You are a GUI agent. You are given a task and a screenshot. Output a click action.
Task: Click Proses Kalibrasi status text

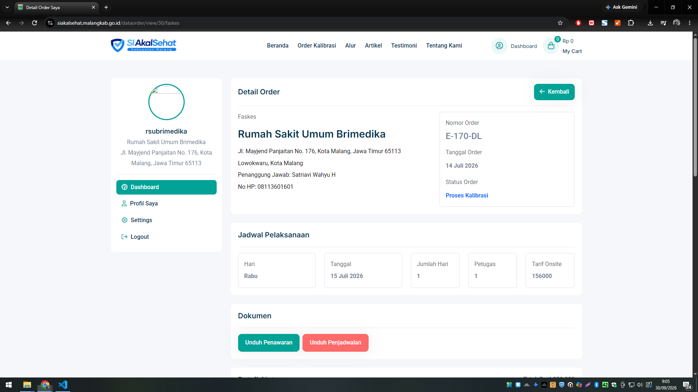click(x=467, y=195)
